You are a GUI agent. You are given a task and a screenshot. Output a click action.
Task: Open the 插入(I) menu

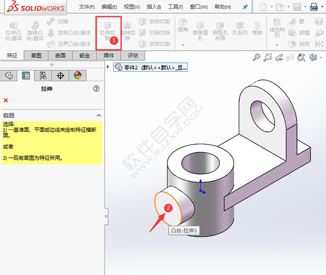tap(154, 7)
